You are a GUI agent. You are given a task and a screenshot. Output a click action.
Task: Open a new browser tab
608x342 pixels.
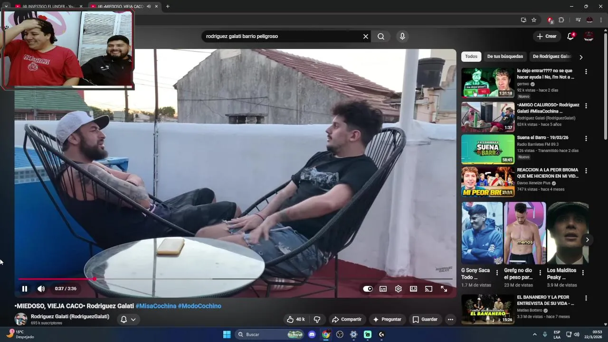168,6
